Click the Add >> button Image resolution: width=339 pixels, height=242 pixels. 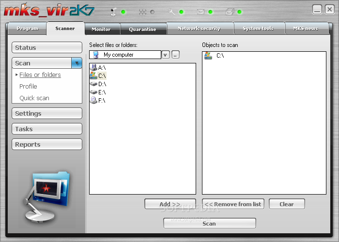point(170,204)
